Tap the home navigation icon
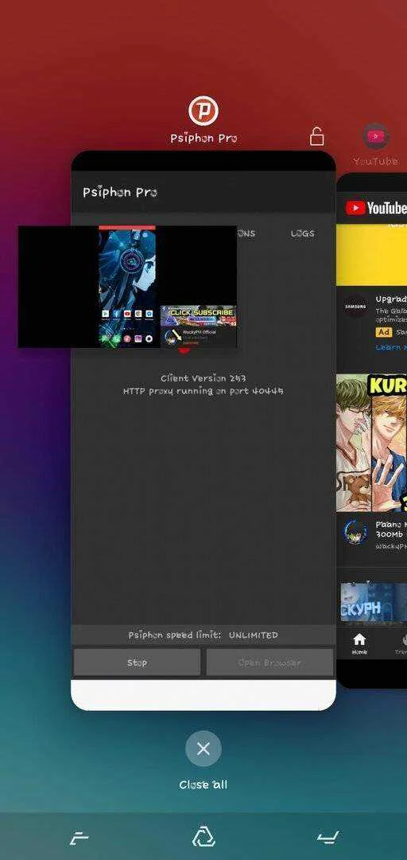 203,838
